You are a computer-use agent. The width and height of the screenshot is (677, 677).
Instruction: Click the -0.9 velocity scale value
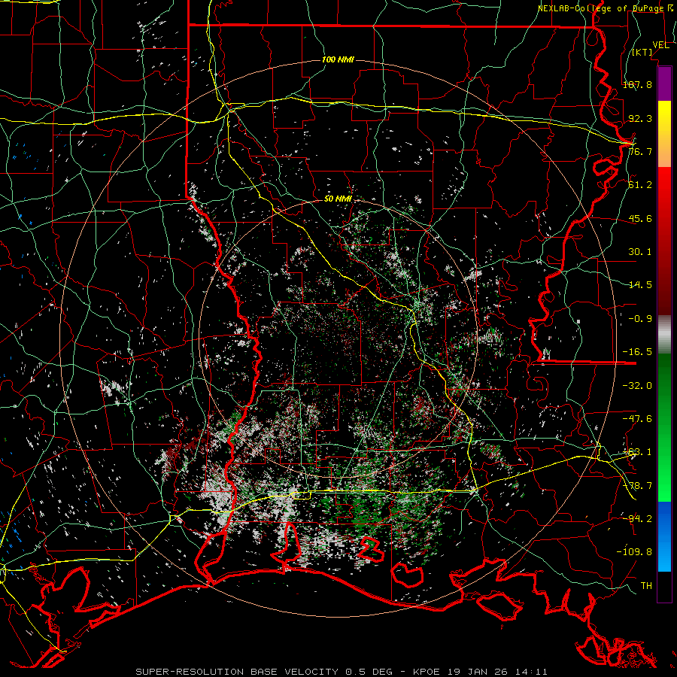[x=640, y=319]
